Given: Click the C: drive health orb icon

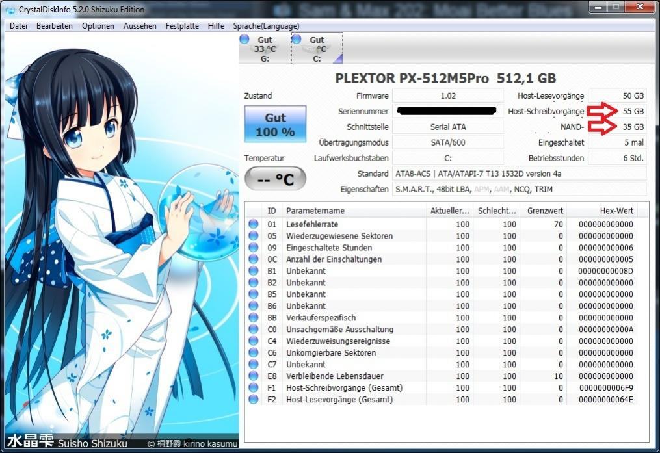Looking at the screenshot, I should click(297, 39).
